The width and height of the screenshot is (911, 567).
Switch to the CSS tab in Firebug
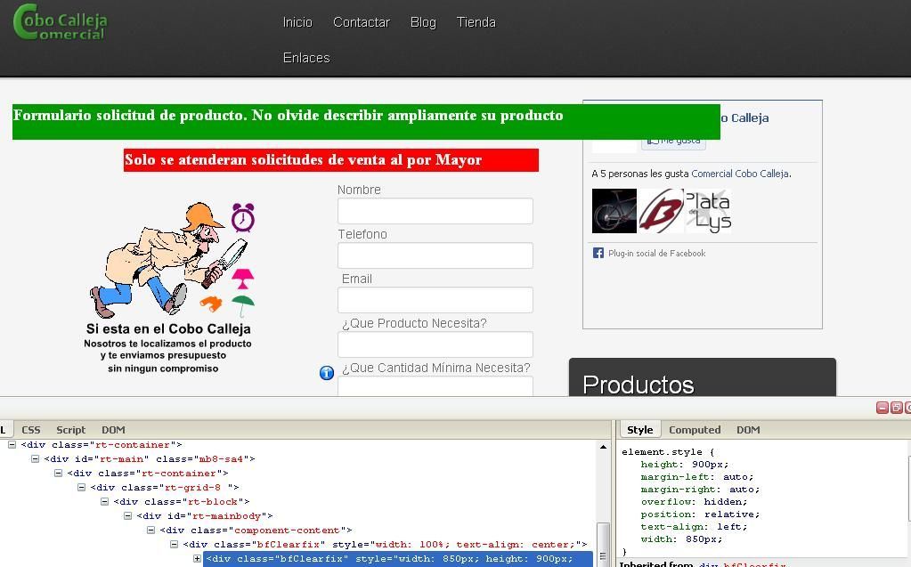click(x=31, y=430)
